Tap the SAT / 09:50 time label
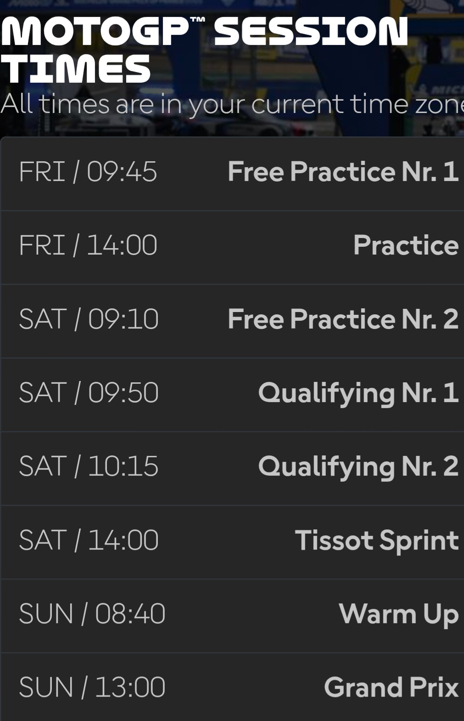This screenshot has height=721, width=464. click(89, 393)
